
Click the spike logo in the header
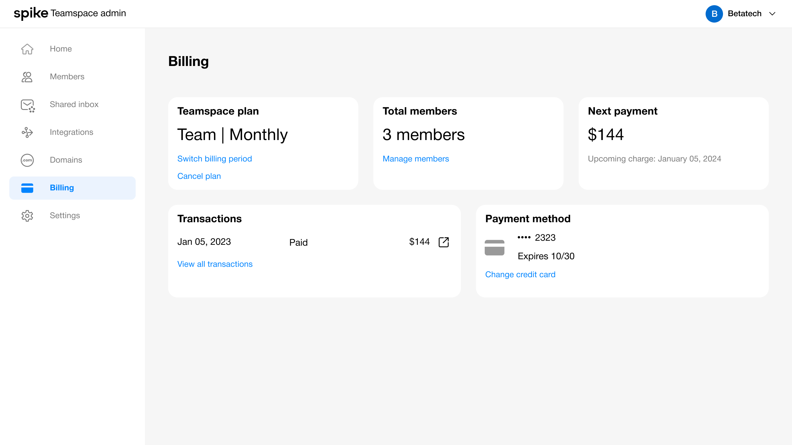[31, 13]
